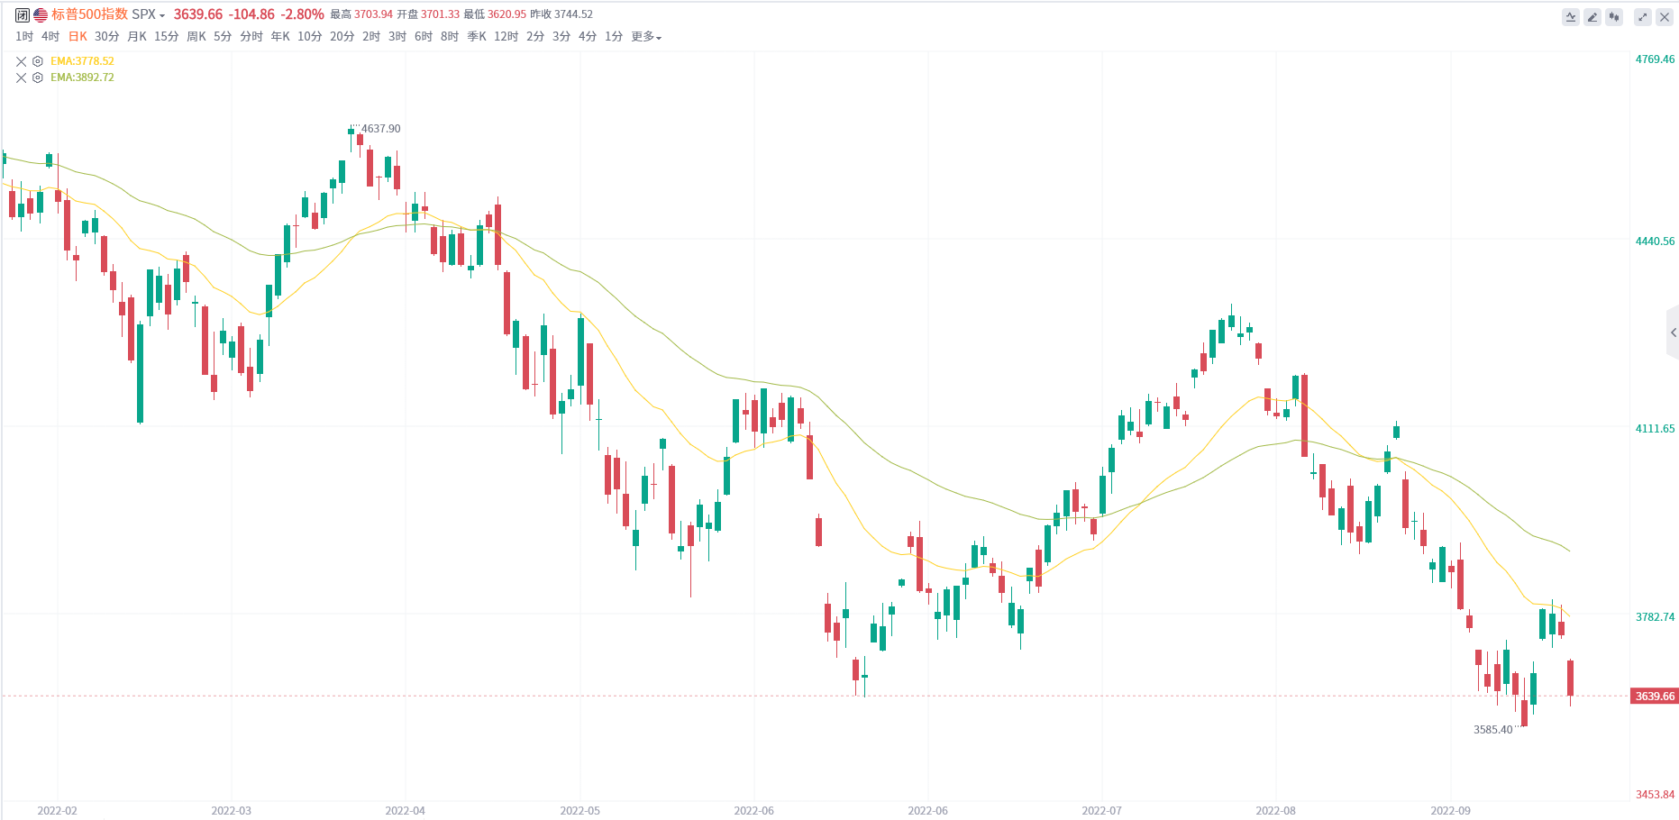Open settings for the EMA 3778.52 indicator
The width and height of the screenshot is (1679, 820).
[x=38, y=61]
